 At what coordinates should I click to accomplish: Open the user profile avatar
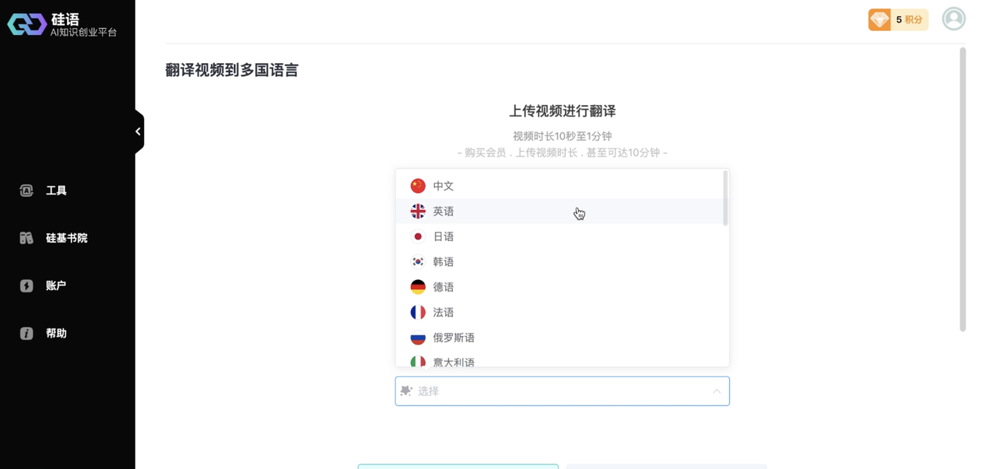953,19
